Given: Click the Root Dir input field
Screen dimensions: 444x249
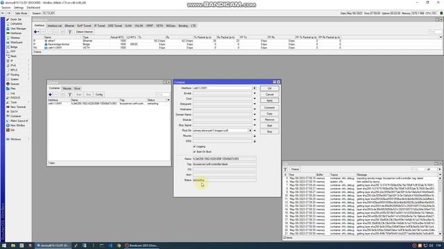Looking at the screenshot, I should point(221,131).
